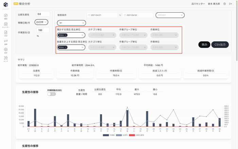Open 設定 gear icon in sidebar

[x=6, y=50]
